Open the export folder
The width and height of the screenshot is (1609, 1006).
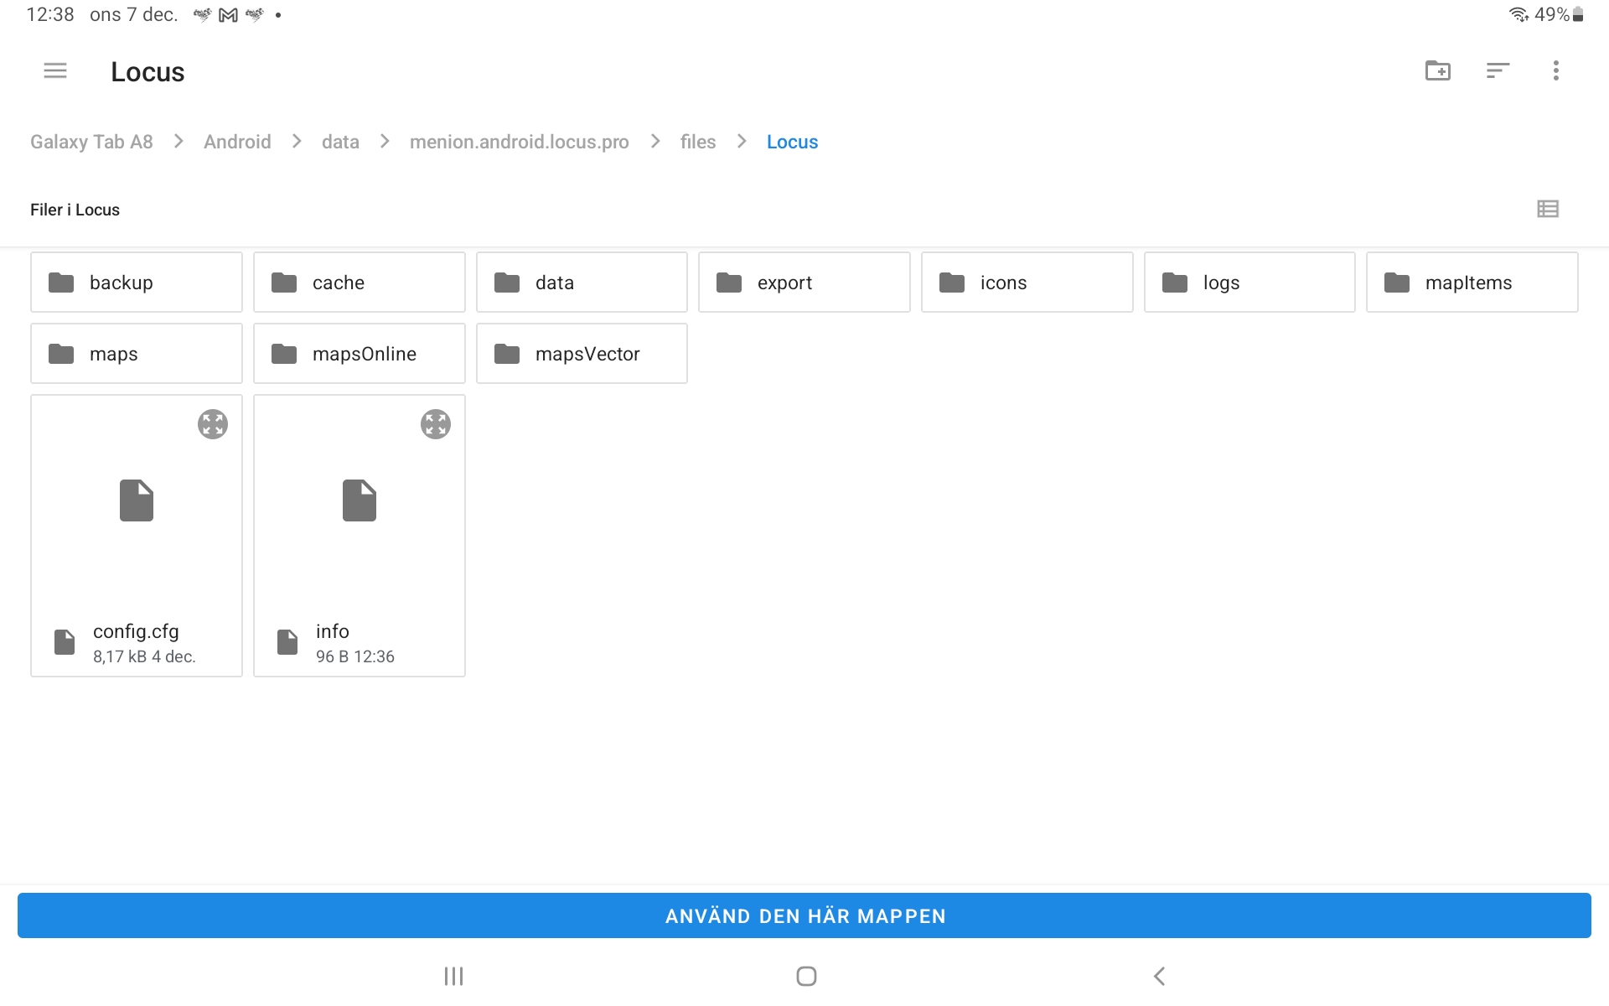coord(804,283)
